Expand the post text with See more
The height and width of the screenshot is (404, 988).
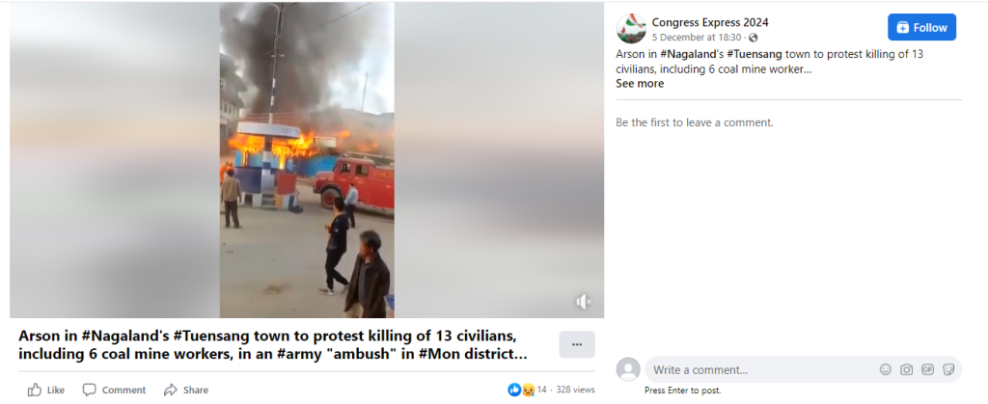pyautogui.click(x=640, y=84)
